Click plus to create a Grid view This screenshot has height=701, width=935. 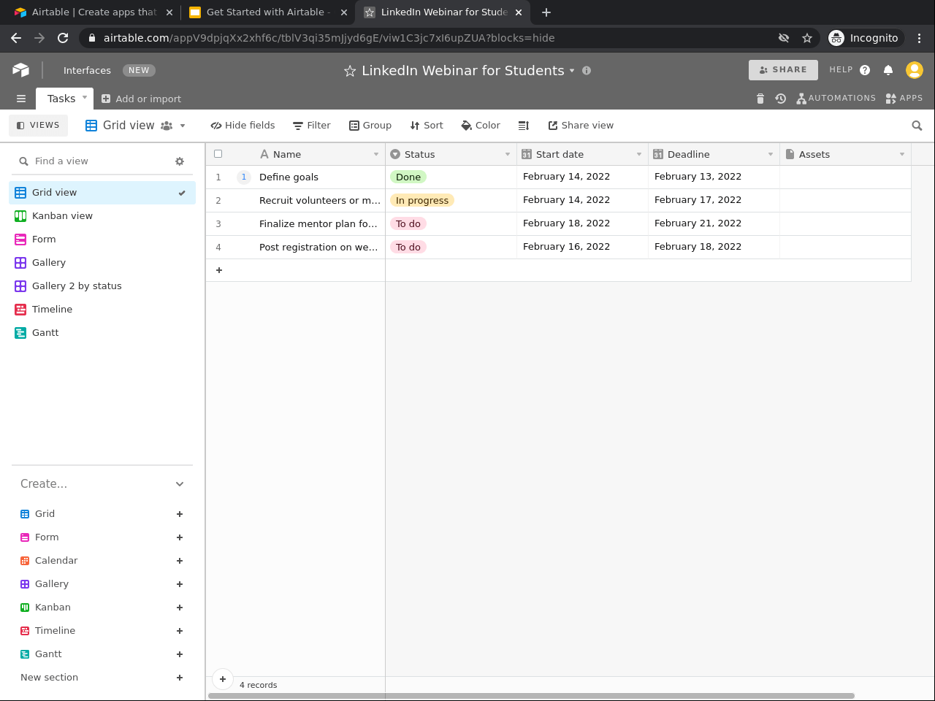(x=180, y=514)
